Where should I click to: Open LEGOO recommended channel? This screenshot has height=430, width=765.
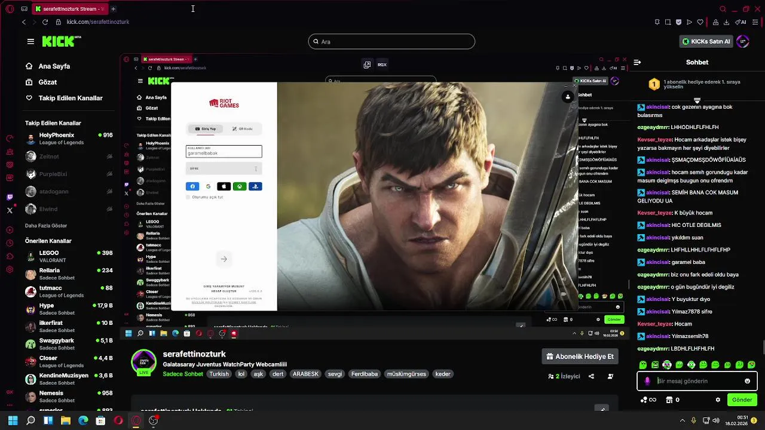(x=69, y=256)
